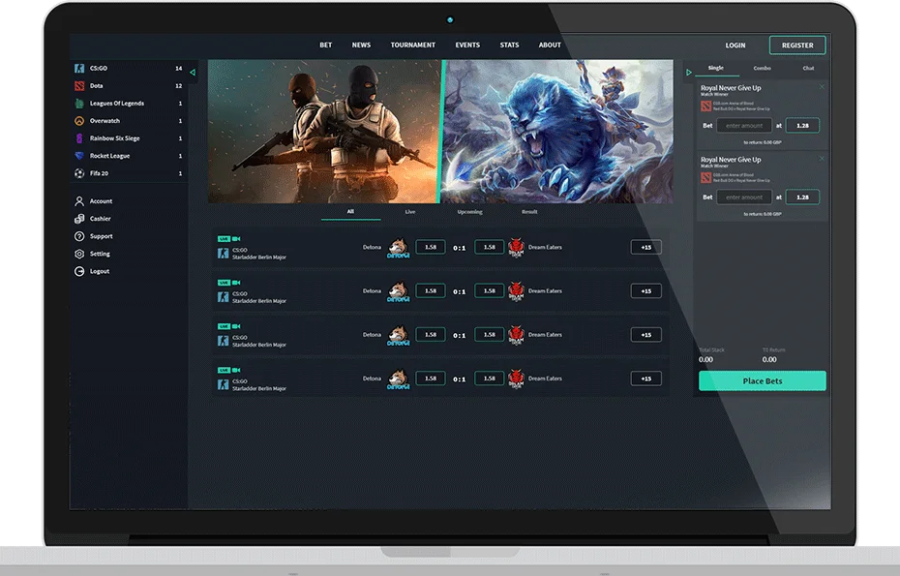Open the TOURNAMENT menu in top navigation

point(412,45)
